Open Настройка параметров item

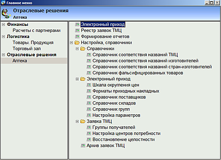tap(116, 115)
